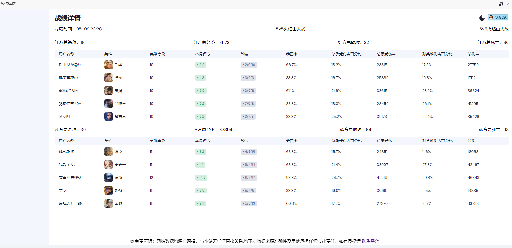Image resolution: width=512 pixels, height=248 pixels.
Task: Select the username 誌瑗佳莹^0^
Action: click(70, 104)
